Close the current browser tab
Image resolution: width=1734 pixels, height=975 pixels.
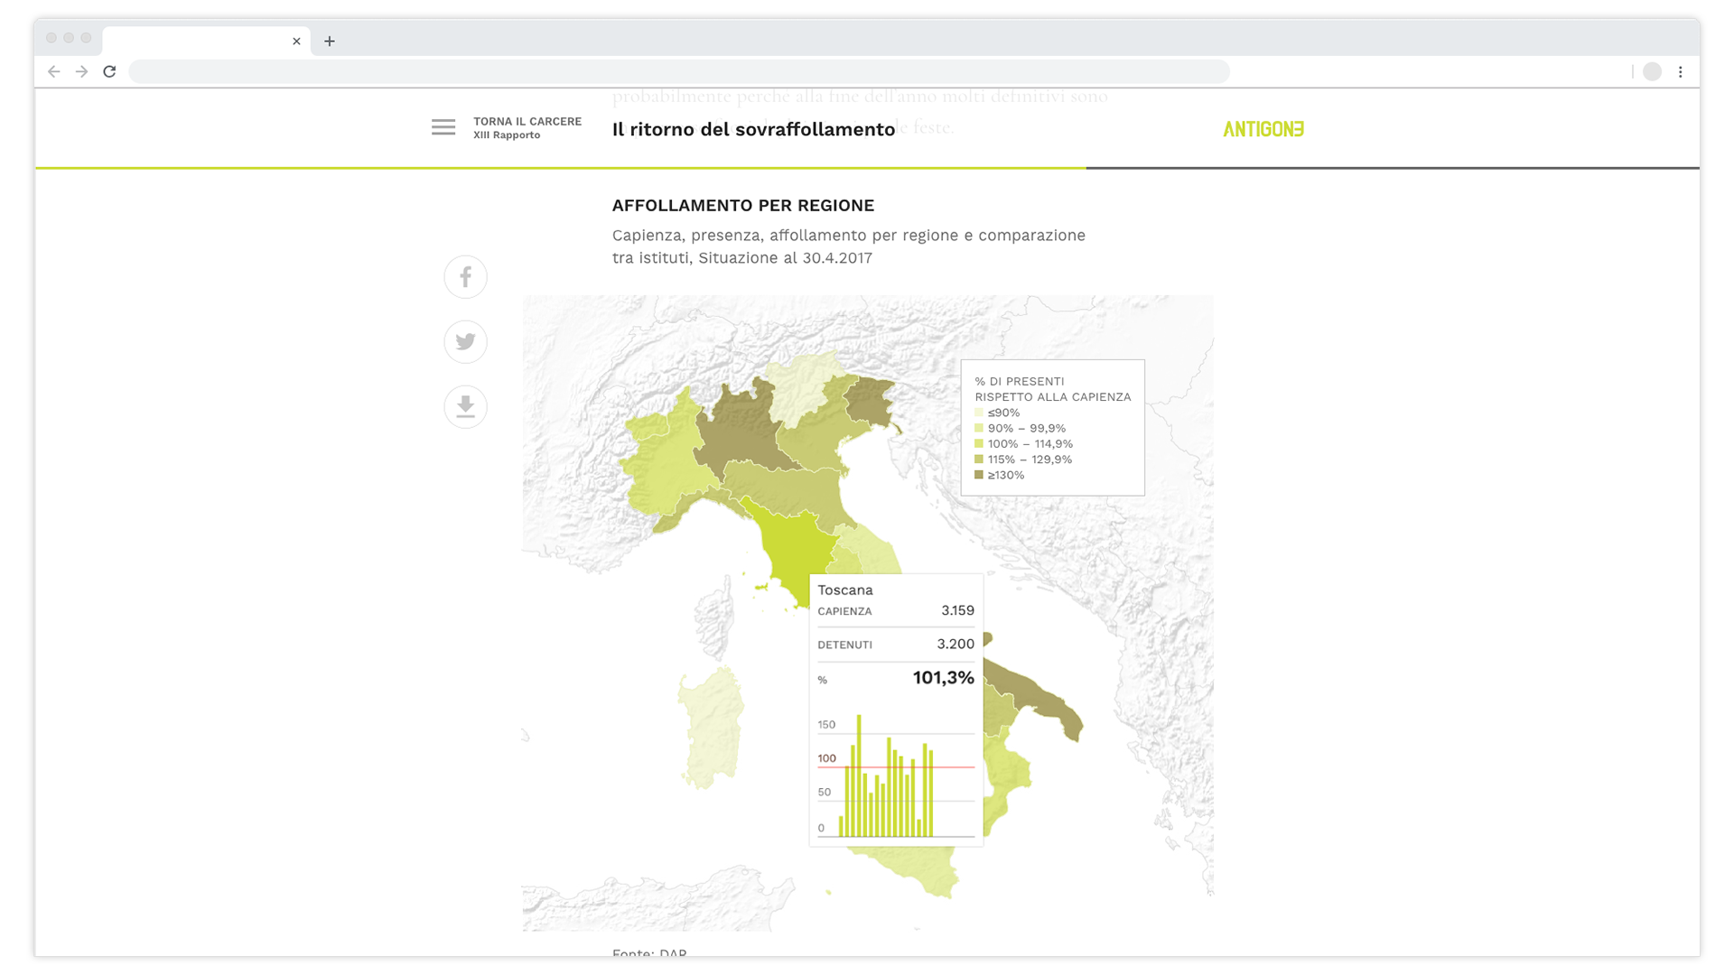pos(296,41)
